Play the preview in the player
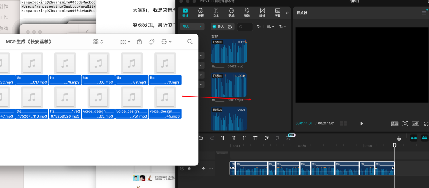 coord(362,124)
